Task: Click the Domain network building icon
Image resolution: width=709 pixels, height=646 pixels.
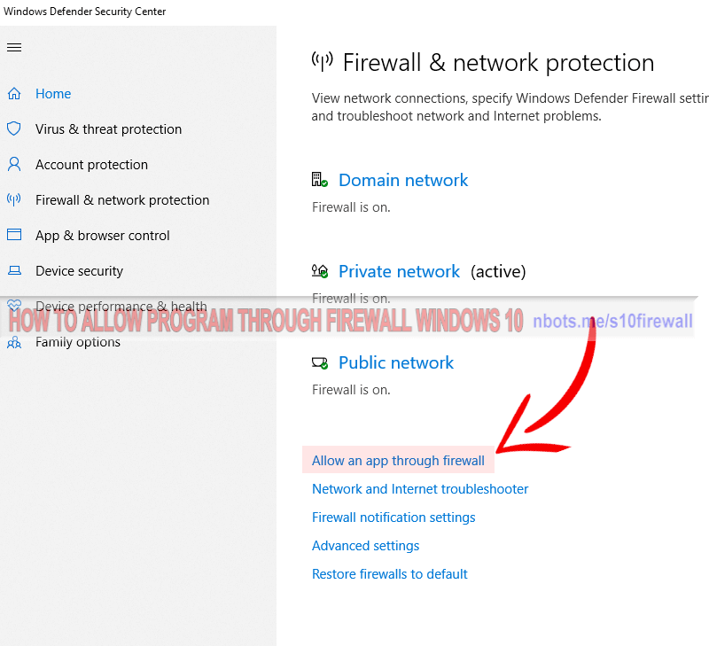Action: click(320, 181)
